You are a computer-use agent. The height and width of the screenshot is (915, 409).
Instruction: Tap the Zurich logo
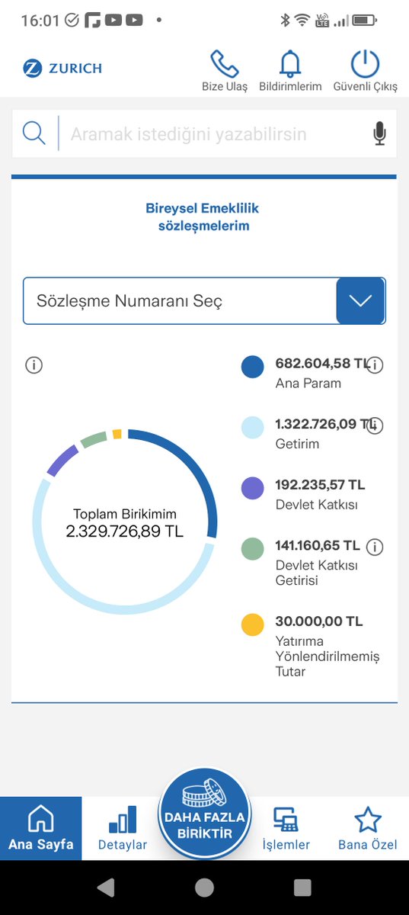pos(62,68)
